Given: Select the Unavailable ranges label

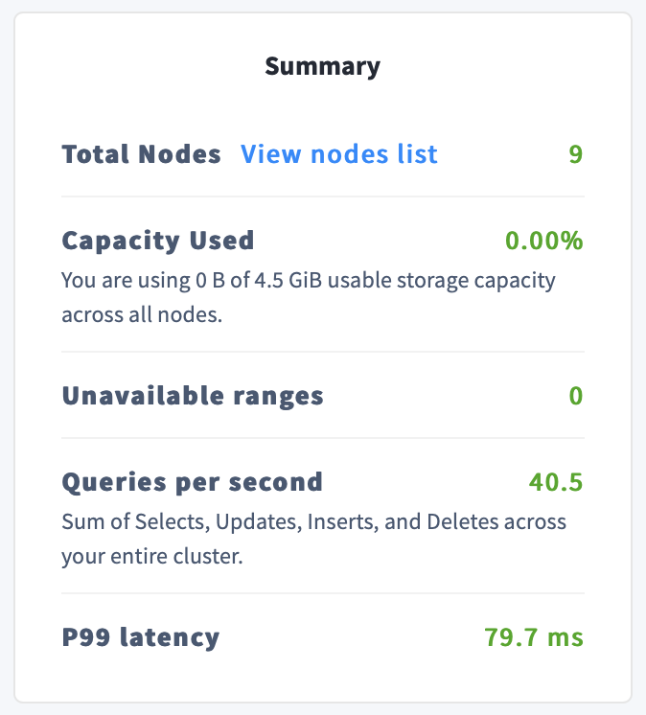Looking at the screenshot, I should point(193,396).
